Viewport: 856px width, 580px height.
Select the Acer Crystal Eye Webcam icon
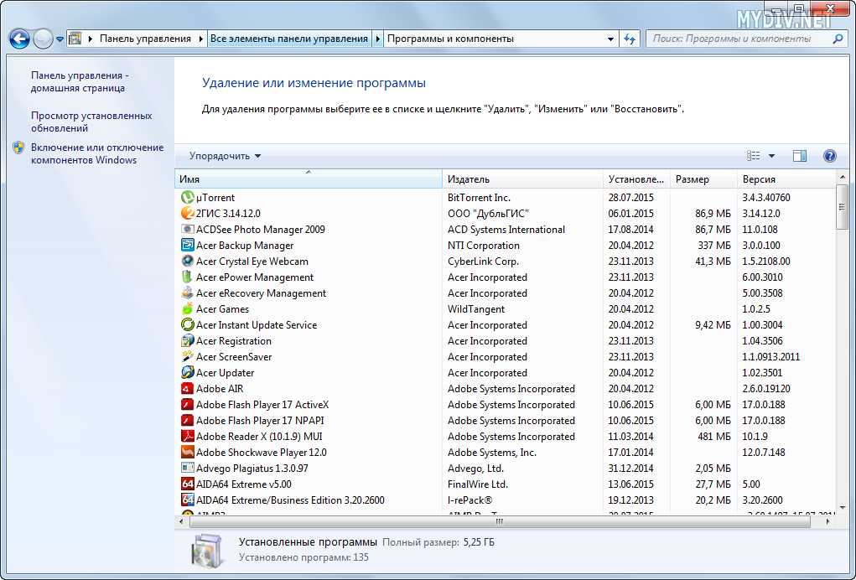[188, 262]
